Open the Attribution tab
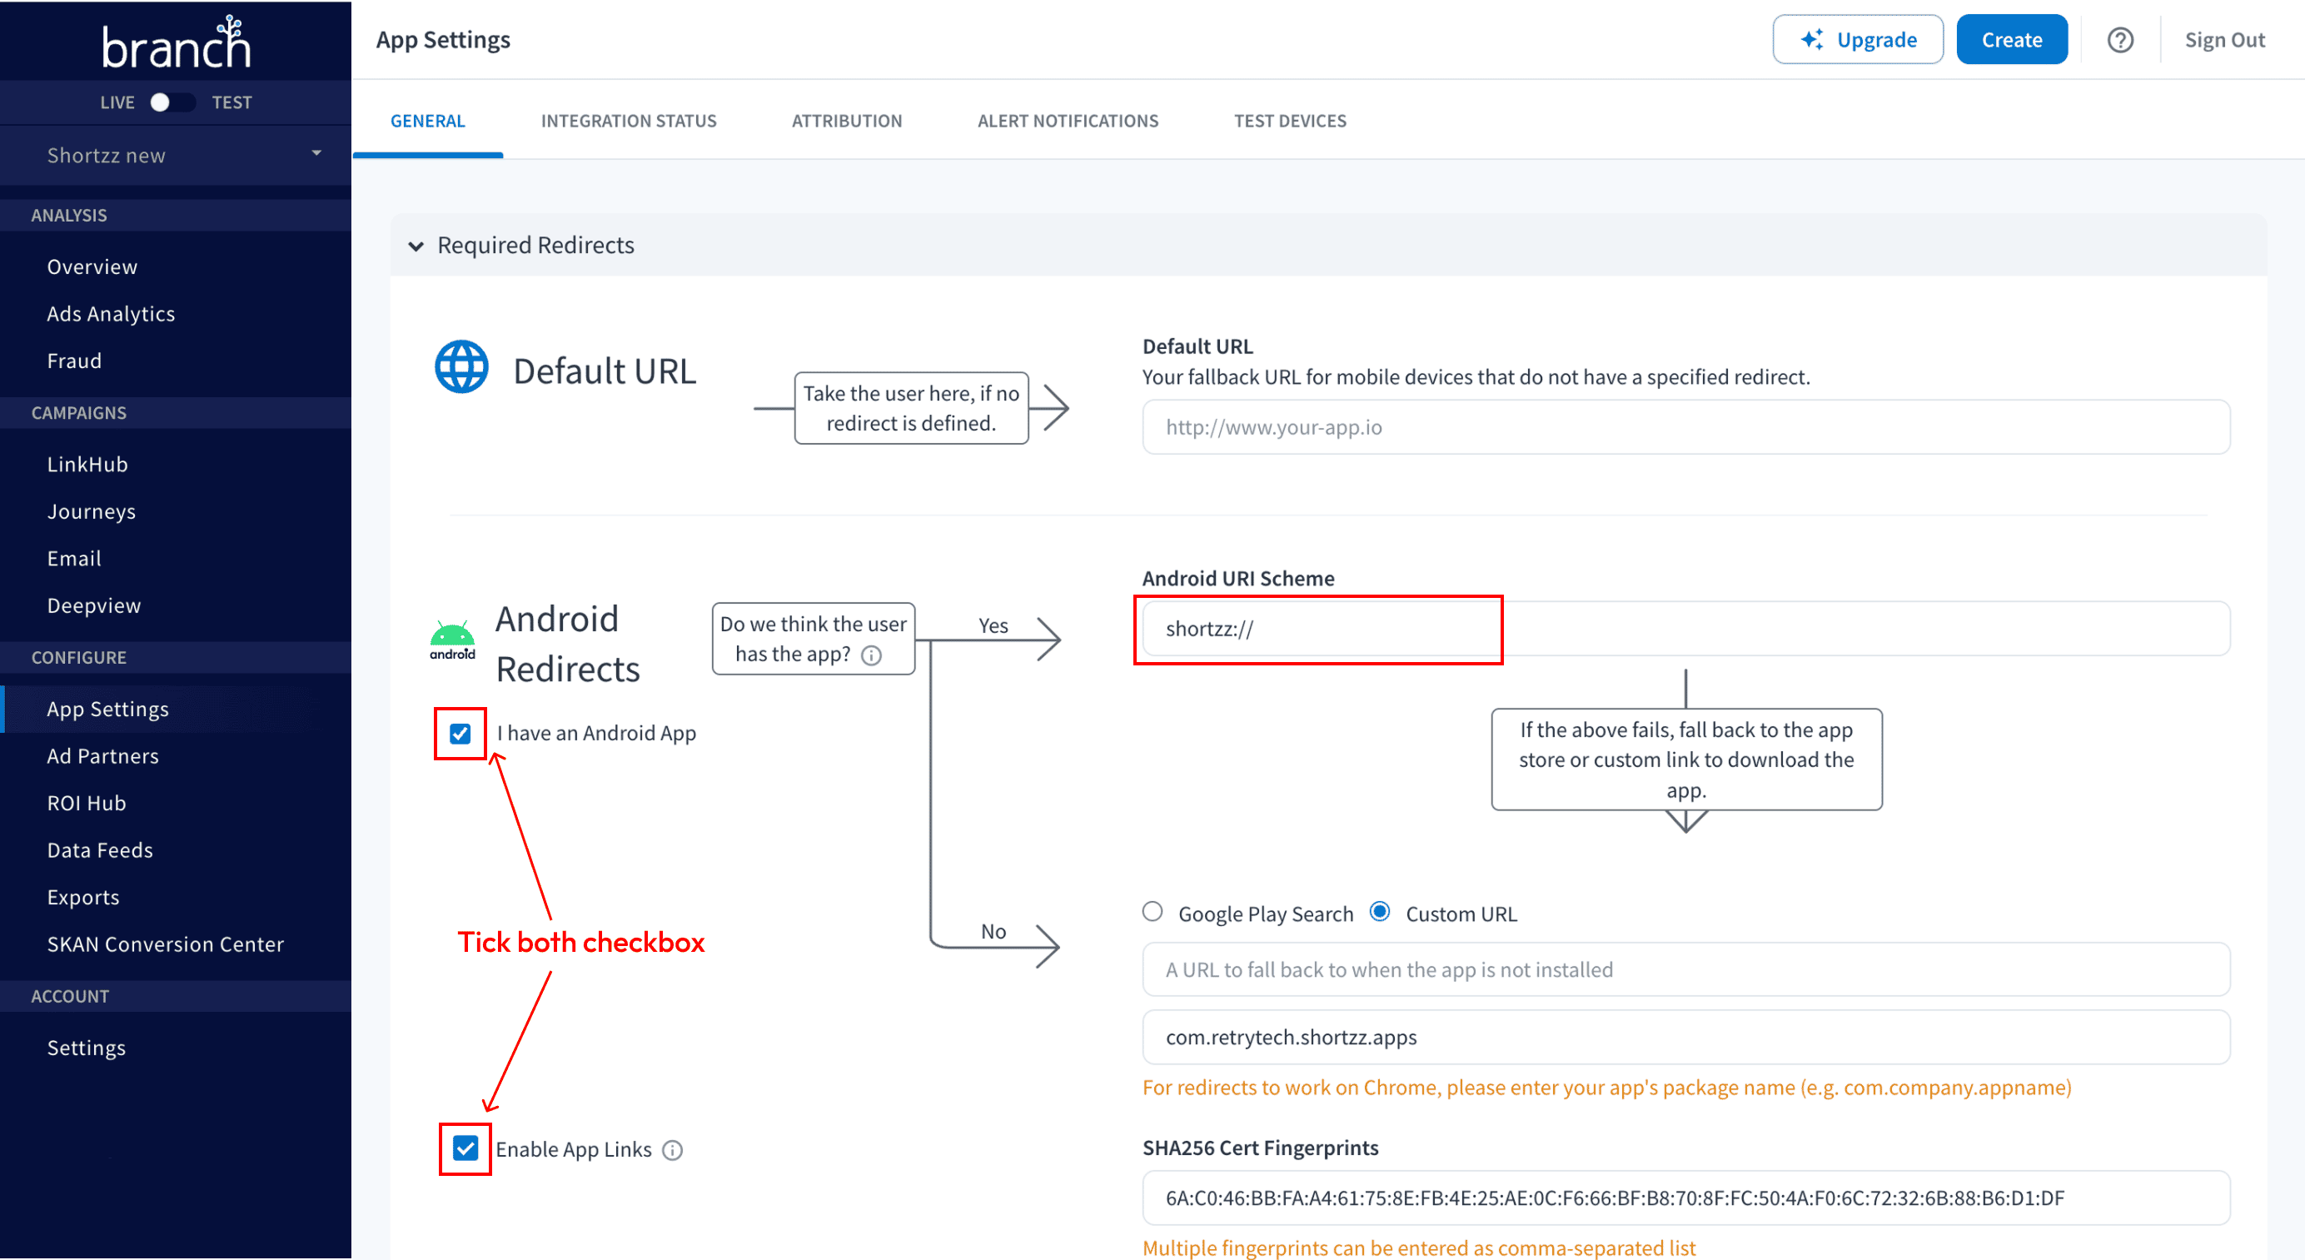The width and height of the screenshot is (2305, 1260). pyautogui.click(x=847, y=121)
